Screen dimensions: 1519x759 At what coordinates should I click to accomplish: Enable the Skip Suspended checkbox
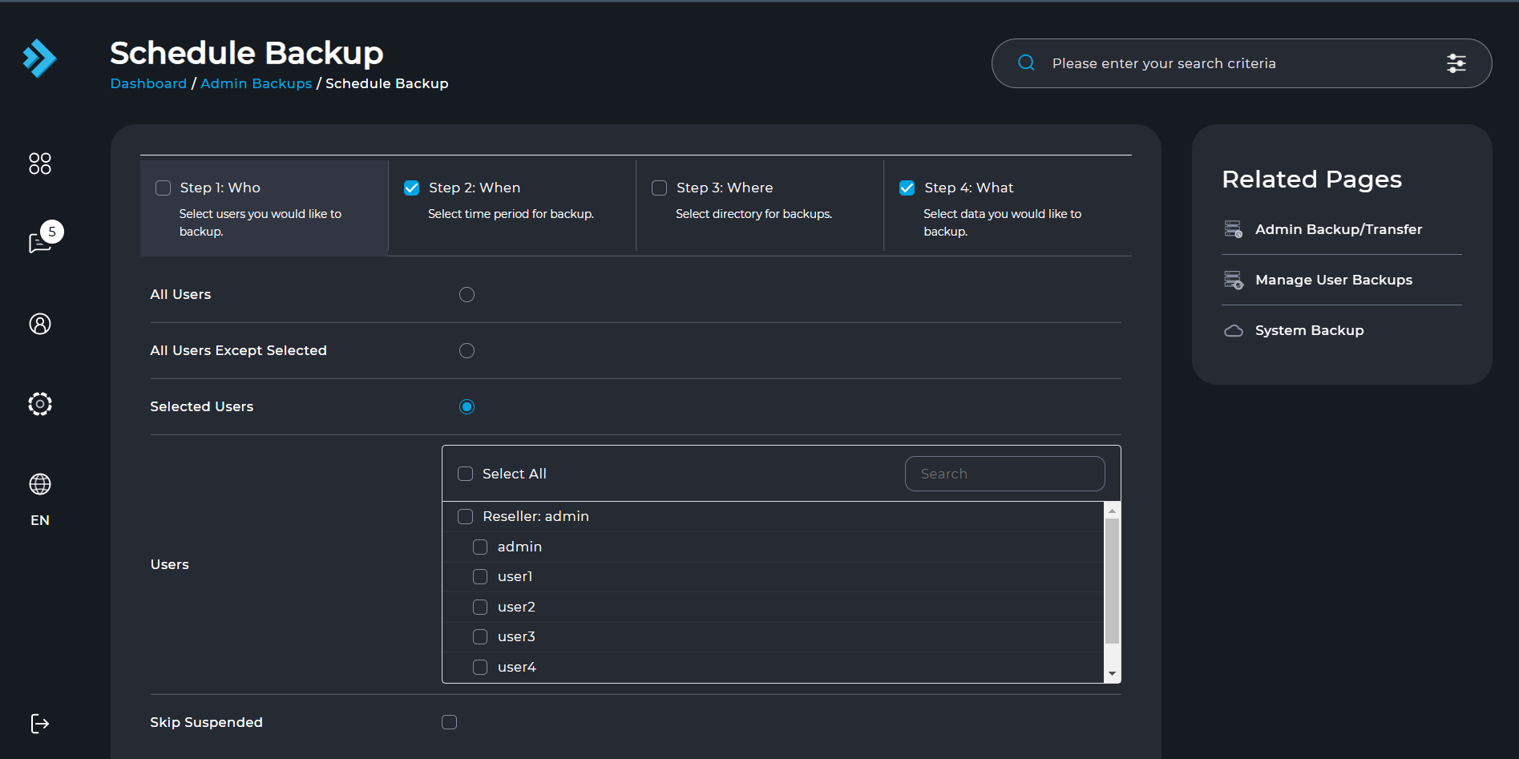(x=449, y=722)
